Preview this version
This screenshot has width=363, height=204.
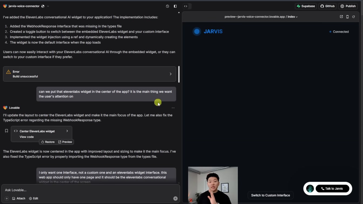(x=65, y=142)
